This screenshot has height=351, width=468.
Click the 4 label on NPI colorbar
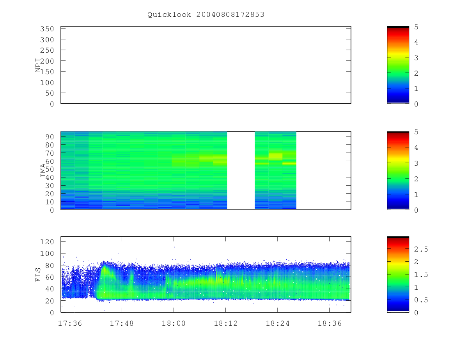[x=416, y=42]
